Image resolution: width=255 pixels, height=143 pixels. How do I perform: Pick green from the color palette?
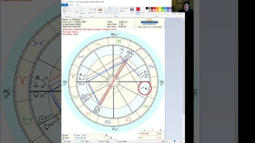tap(163, 8)
